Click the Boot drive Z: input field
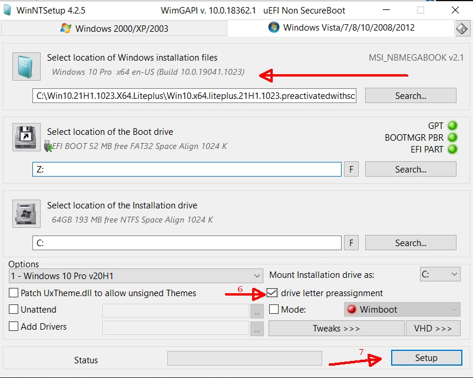This screenshot has height=378, width=473. tap(187, 169)
